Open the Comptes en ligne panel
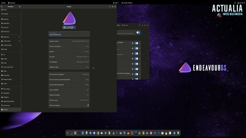This screenshot has height=138, width=246. point(10,45)
